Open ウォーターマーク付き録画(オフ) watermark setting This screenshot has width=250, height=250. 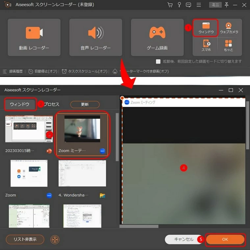140,71
